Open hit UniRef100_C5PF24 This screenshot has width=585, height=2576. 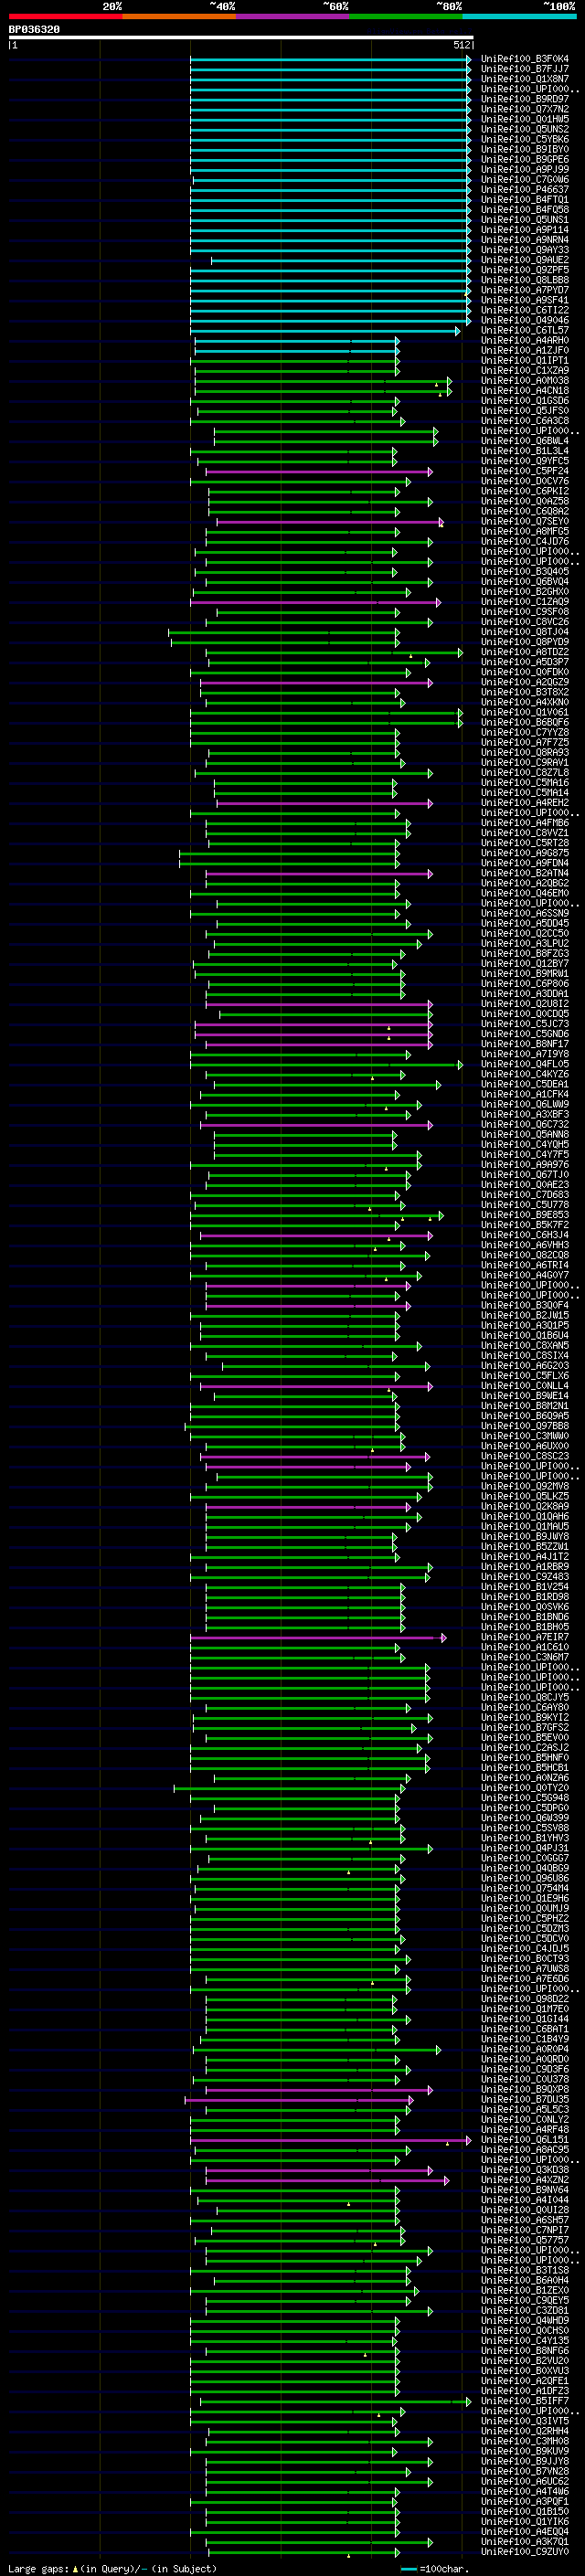[x=525, y=471]
